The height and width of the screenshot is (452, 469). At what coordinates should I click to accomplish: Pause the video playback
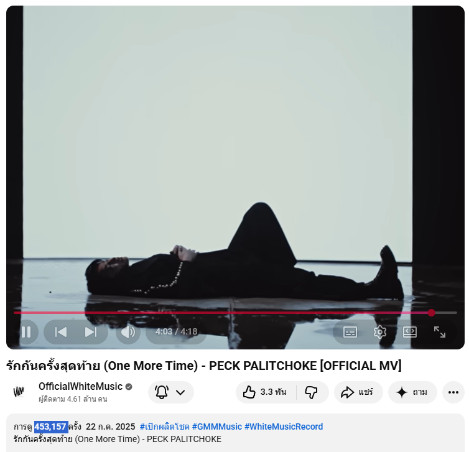pyautogui.click(x=26, y=332)
